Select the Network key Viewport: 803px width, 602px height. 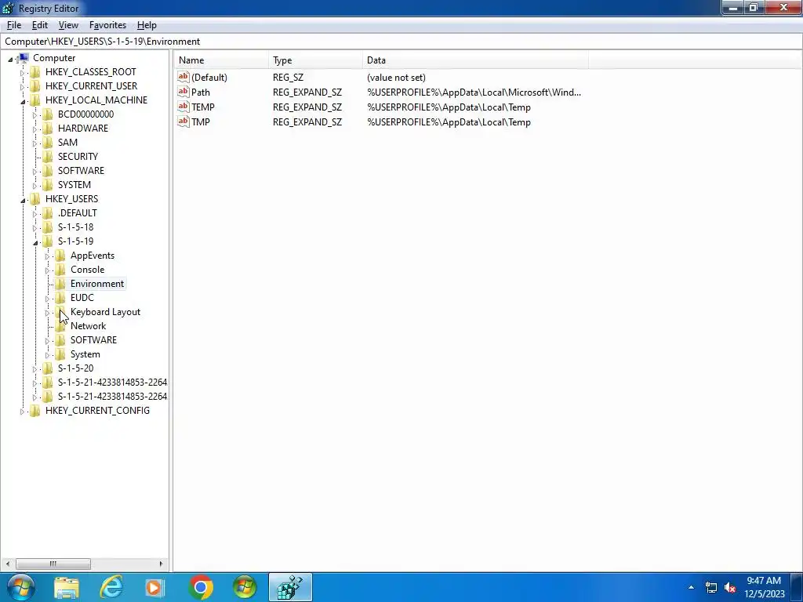(88, 326)
